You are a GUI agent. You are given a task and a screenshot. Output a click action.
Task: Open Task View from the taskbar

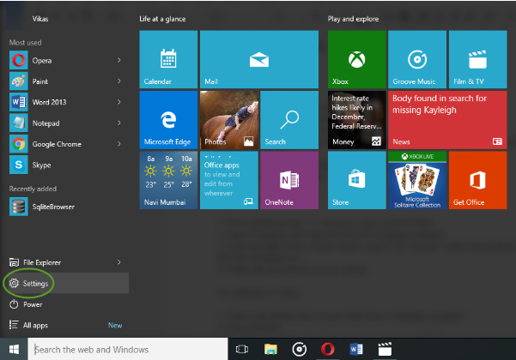point(242,349)
